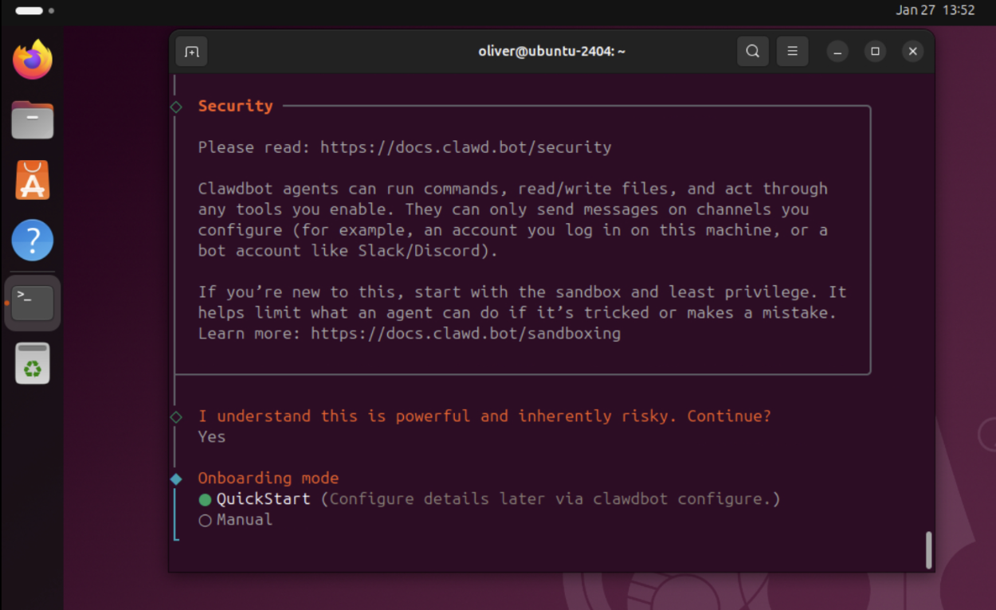Click the Terminal icon in dock
This screenshot has height=610, width=996.
click(33, 303)
